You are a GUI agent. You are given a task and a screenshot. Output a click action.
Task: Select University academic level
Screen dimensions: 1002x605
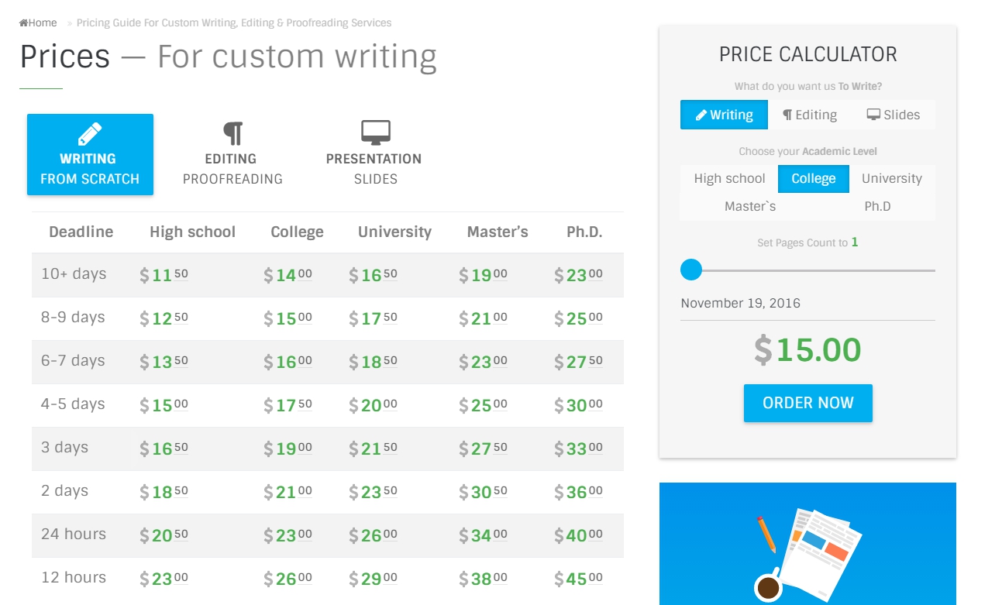point(891,178)
